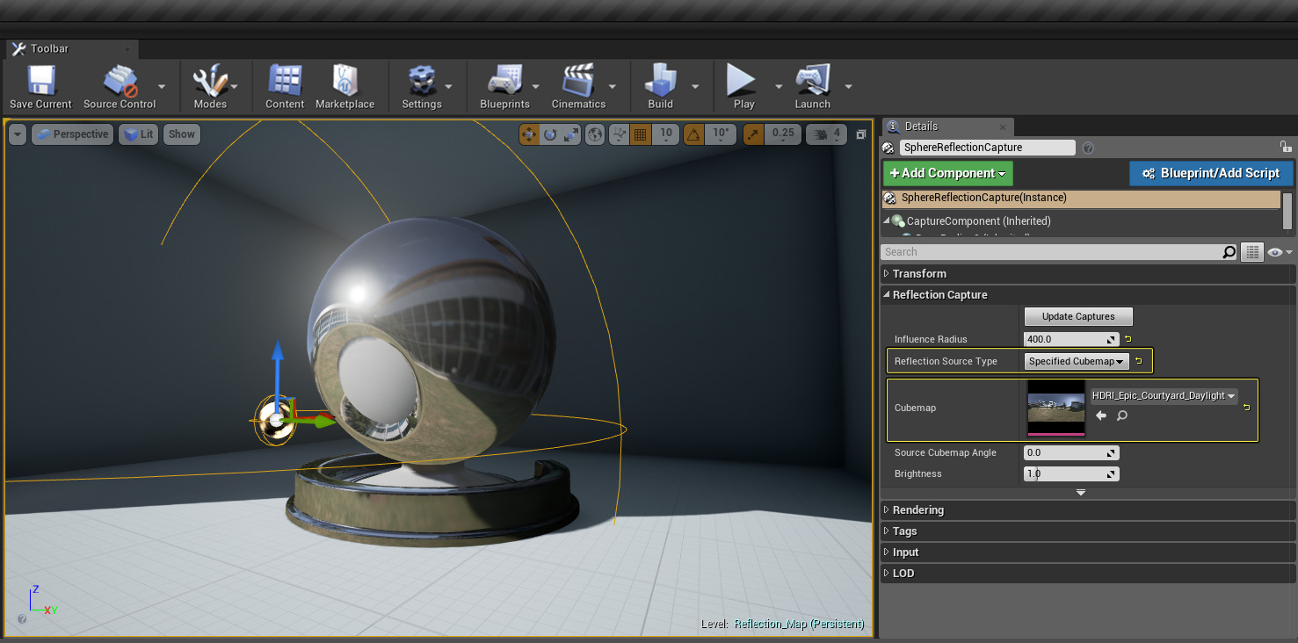This screenshot has height=643, width=1298.
Task: Select the rotate transform gizmo tool
Action: [551, 134]
